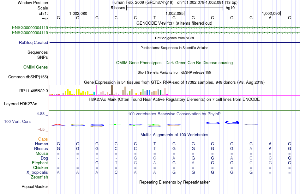Click the Dog alignment row label
This screenshot has width=300, height=194.
[x=44, y=158]
